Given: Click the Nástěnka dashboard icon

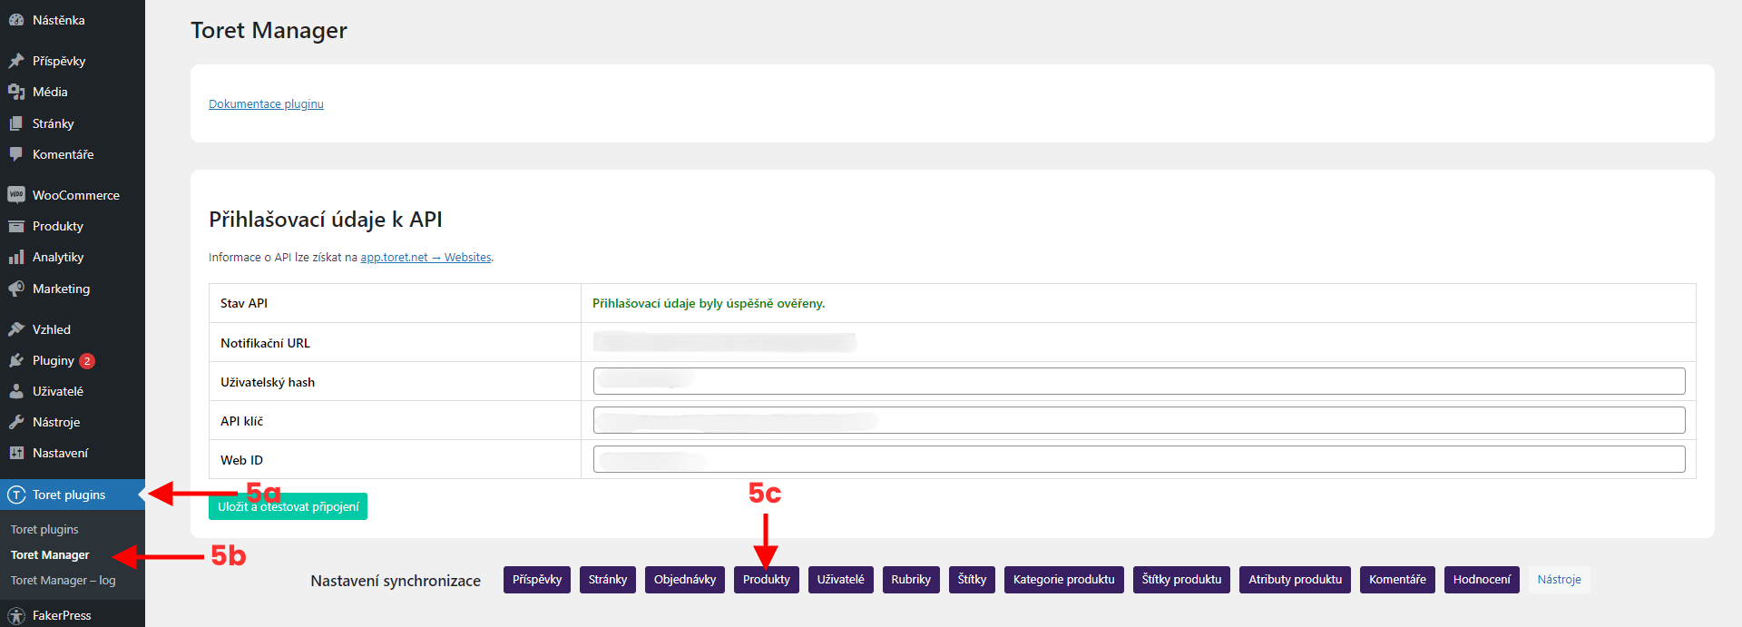Looking at the screenshot, I should [16, 20].
